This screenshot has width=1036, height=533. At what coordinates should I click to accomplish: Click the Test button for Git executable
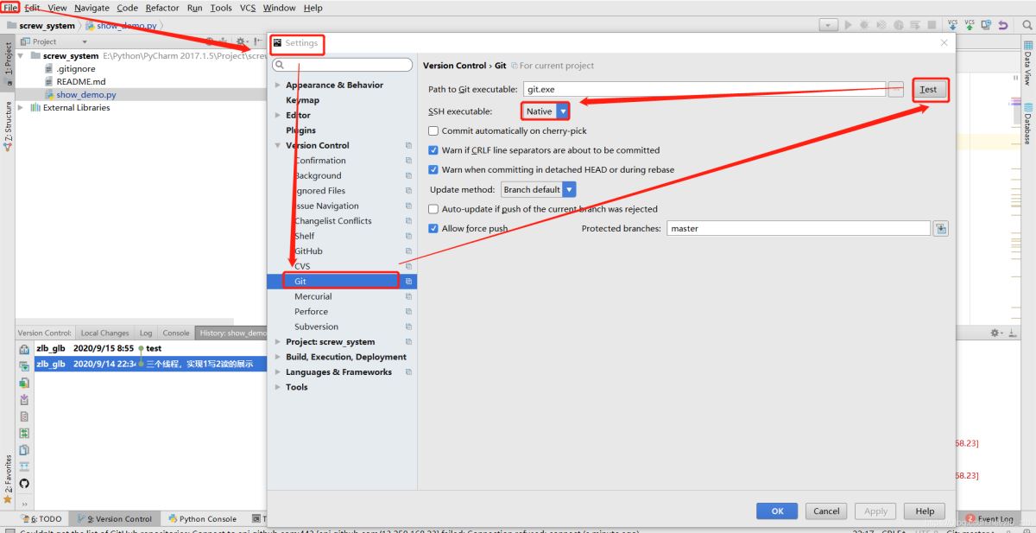click(928, 89)
